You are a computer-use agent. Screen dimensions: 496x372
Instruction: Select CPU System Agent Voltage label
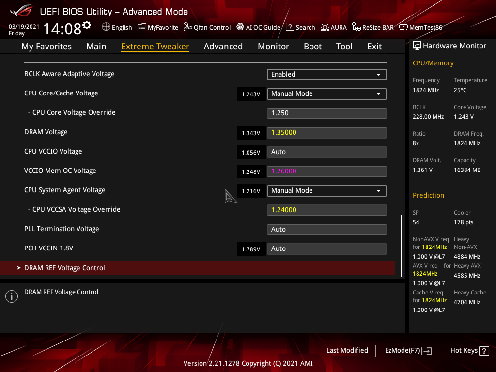tap(65, 190)
